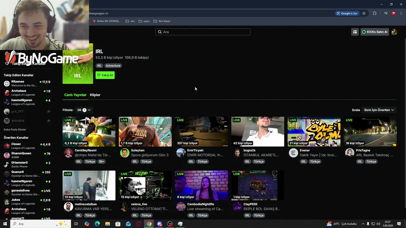Switch to the Klipler tab
The height and width of the screenshot is (228, 406).
pyautogui.click(x=95, y=95)
